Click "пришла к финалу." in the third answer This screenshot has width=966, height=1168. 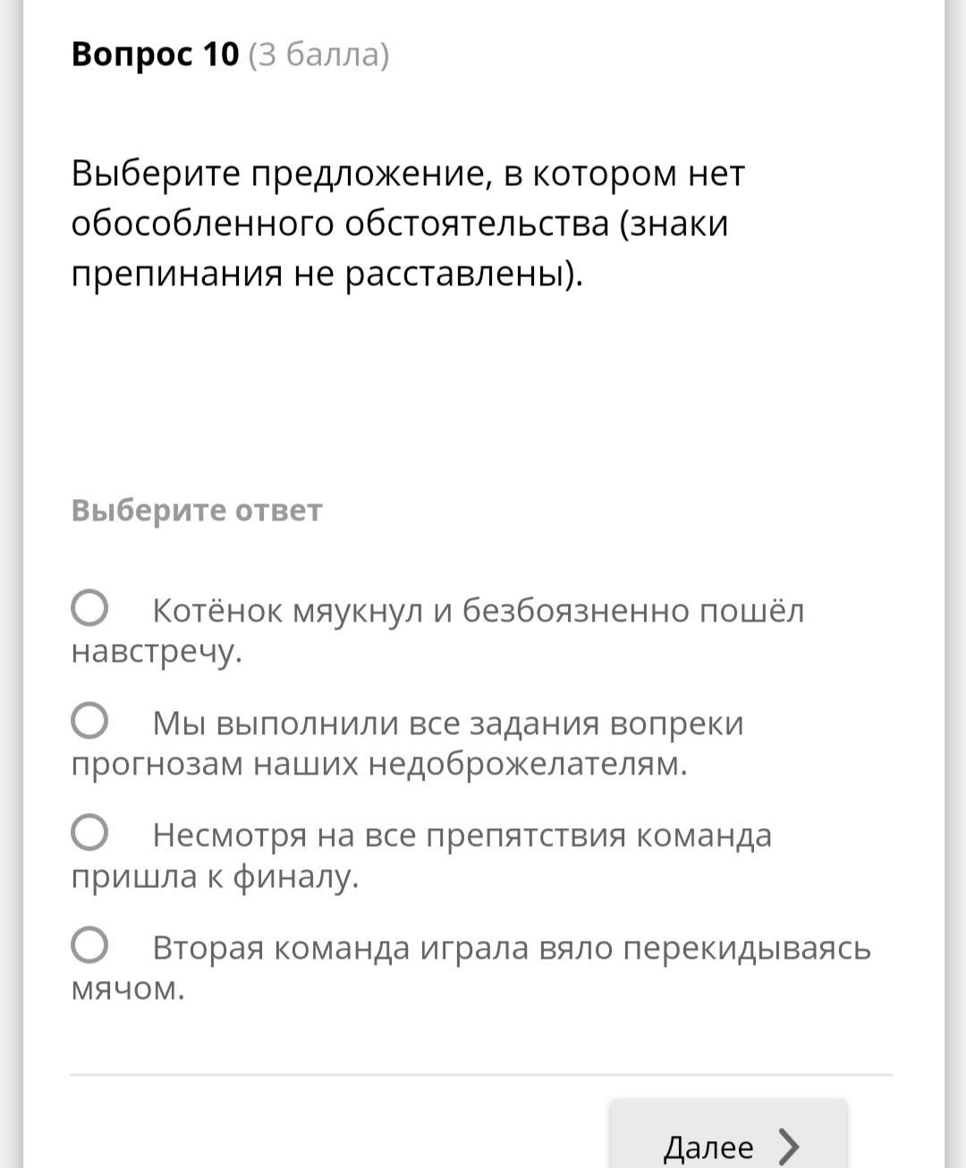[215, 876]
